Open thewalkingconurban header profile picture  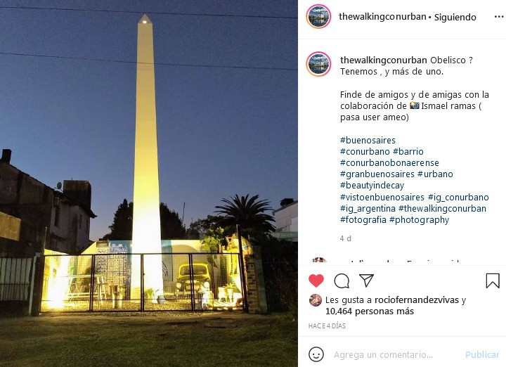pyautogui.click(x=318, y=16)
